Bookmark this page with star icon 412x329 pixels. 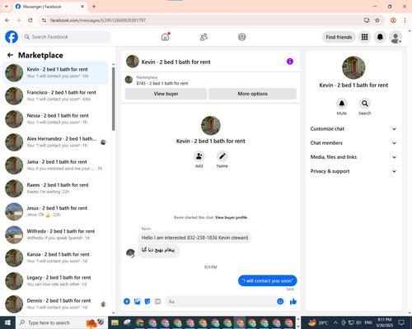click(377, 20)
